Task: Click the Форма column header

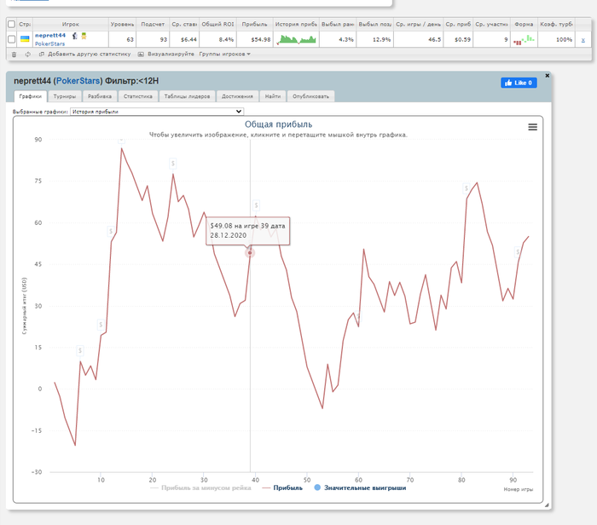Action: click(524, 25)
